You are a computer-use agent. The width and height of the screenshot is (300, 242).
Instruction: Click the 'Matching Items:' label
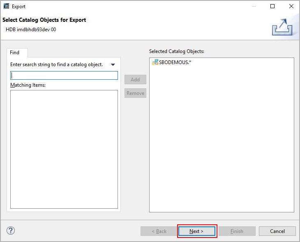point(28,85)
